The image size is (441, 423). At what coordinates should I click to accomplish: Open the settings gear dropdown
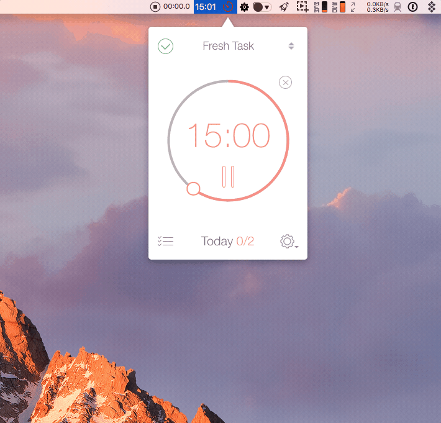289,241
